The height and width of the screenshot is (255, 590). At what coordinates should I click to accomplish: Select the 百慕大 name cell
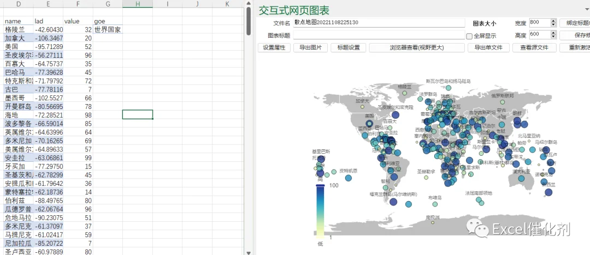19,63
